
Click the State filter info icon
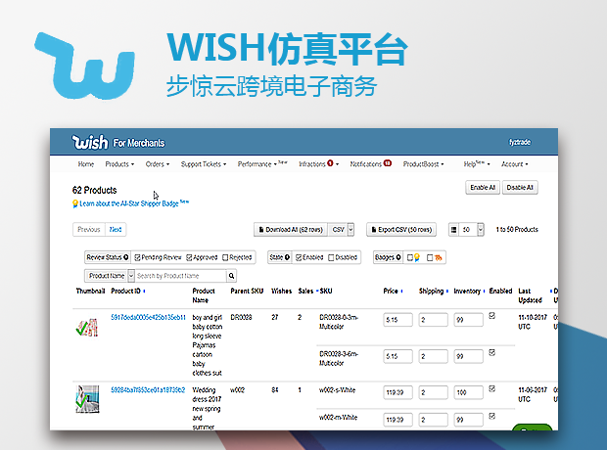pyautogui.click(x=287, y=257)
